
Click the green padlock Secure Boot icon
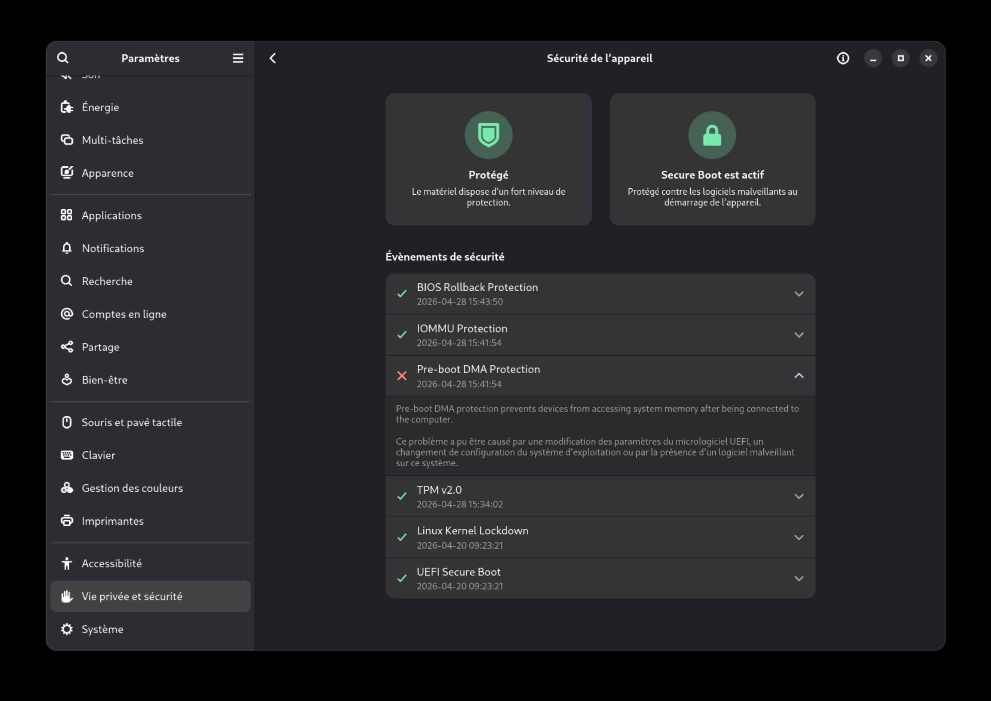point(712,135)
